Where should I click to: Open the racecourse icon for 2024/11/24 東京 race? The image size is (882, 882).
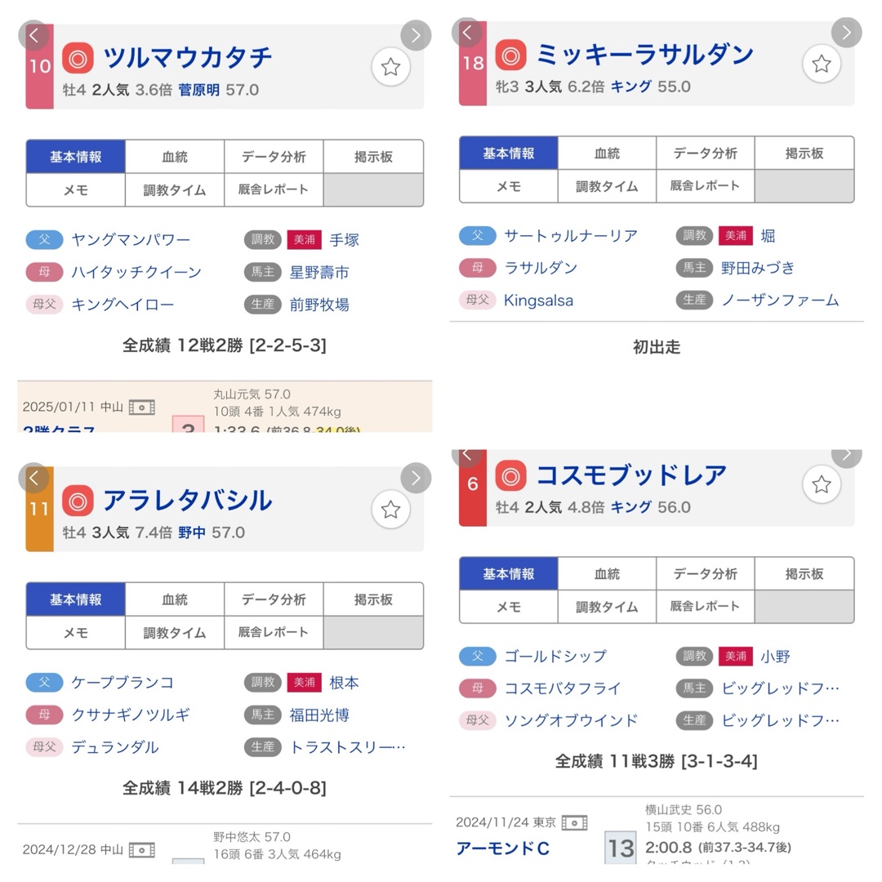(574, 823)
